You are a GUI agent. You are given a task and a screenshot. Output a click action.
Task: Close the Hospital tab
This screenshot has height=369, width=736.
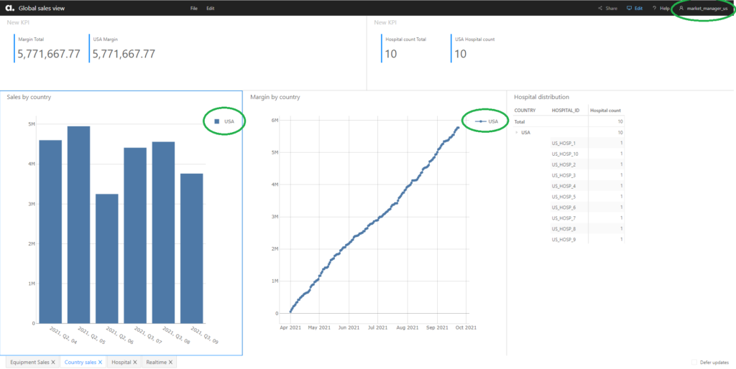134,362
